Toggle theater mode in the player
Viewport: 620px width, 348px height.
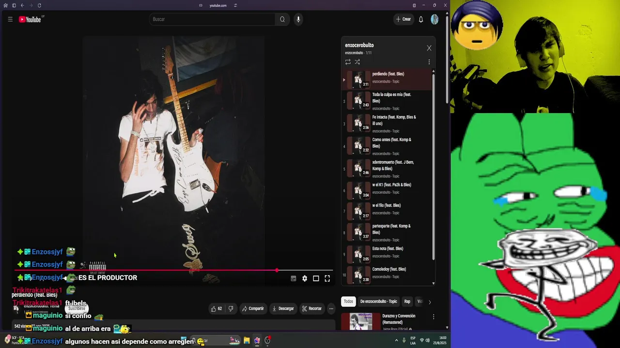coord(316,278)
